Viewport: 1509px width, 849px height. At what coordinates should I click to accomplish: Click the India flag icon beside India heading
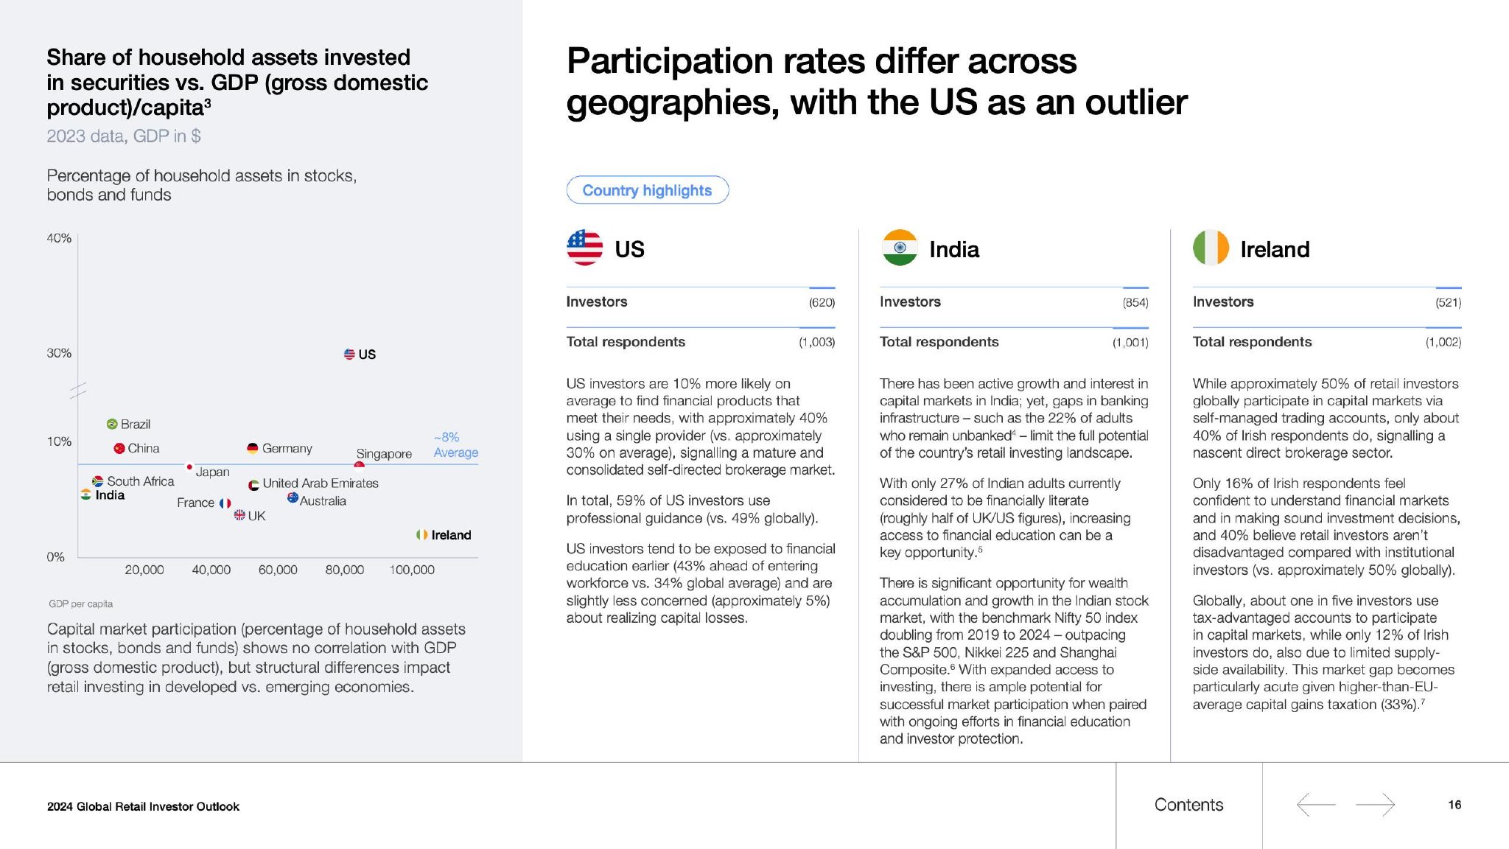point(900,248)
